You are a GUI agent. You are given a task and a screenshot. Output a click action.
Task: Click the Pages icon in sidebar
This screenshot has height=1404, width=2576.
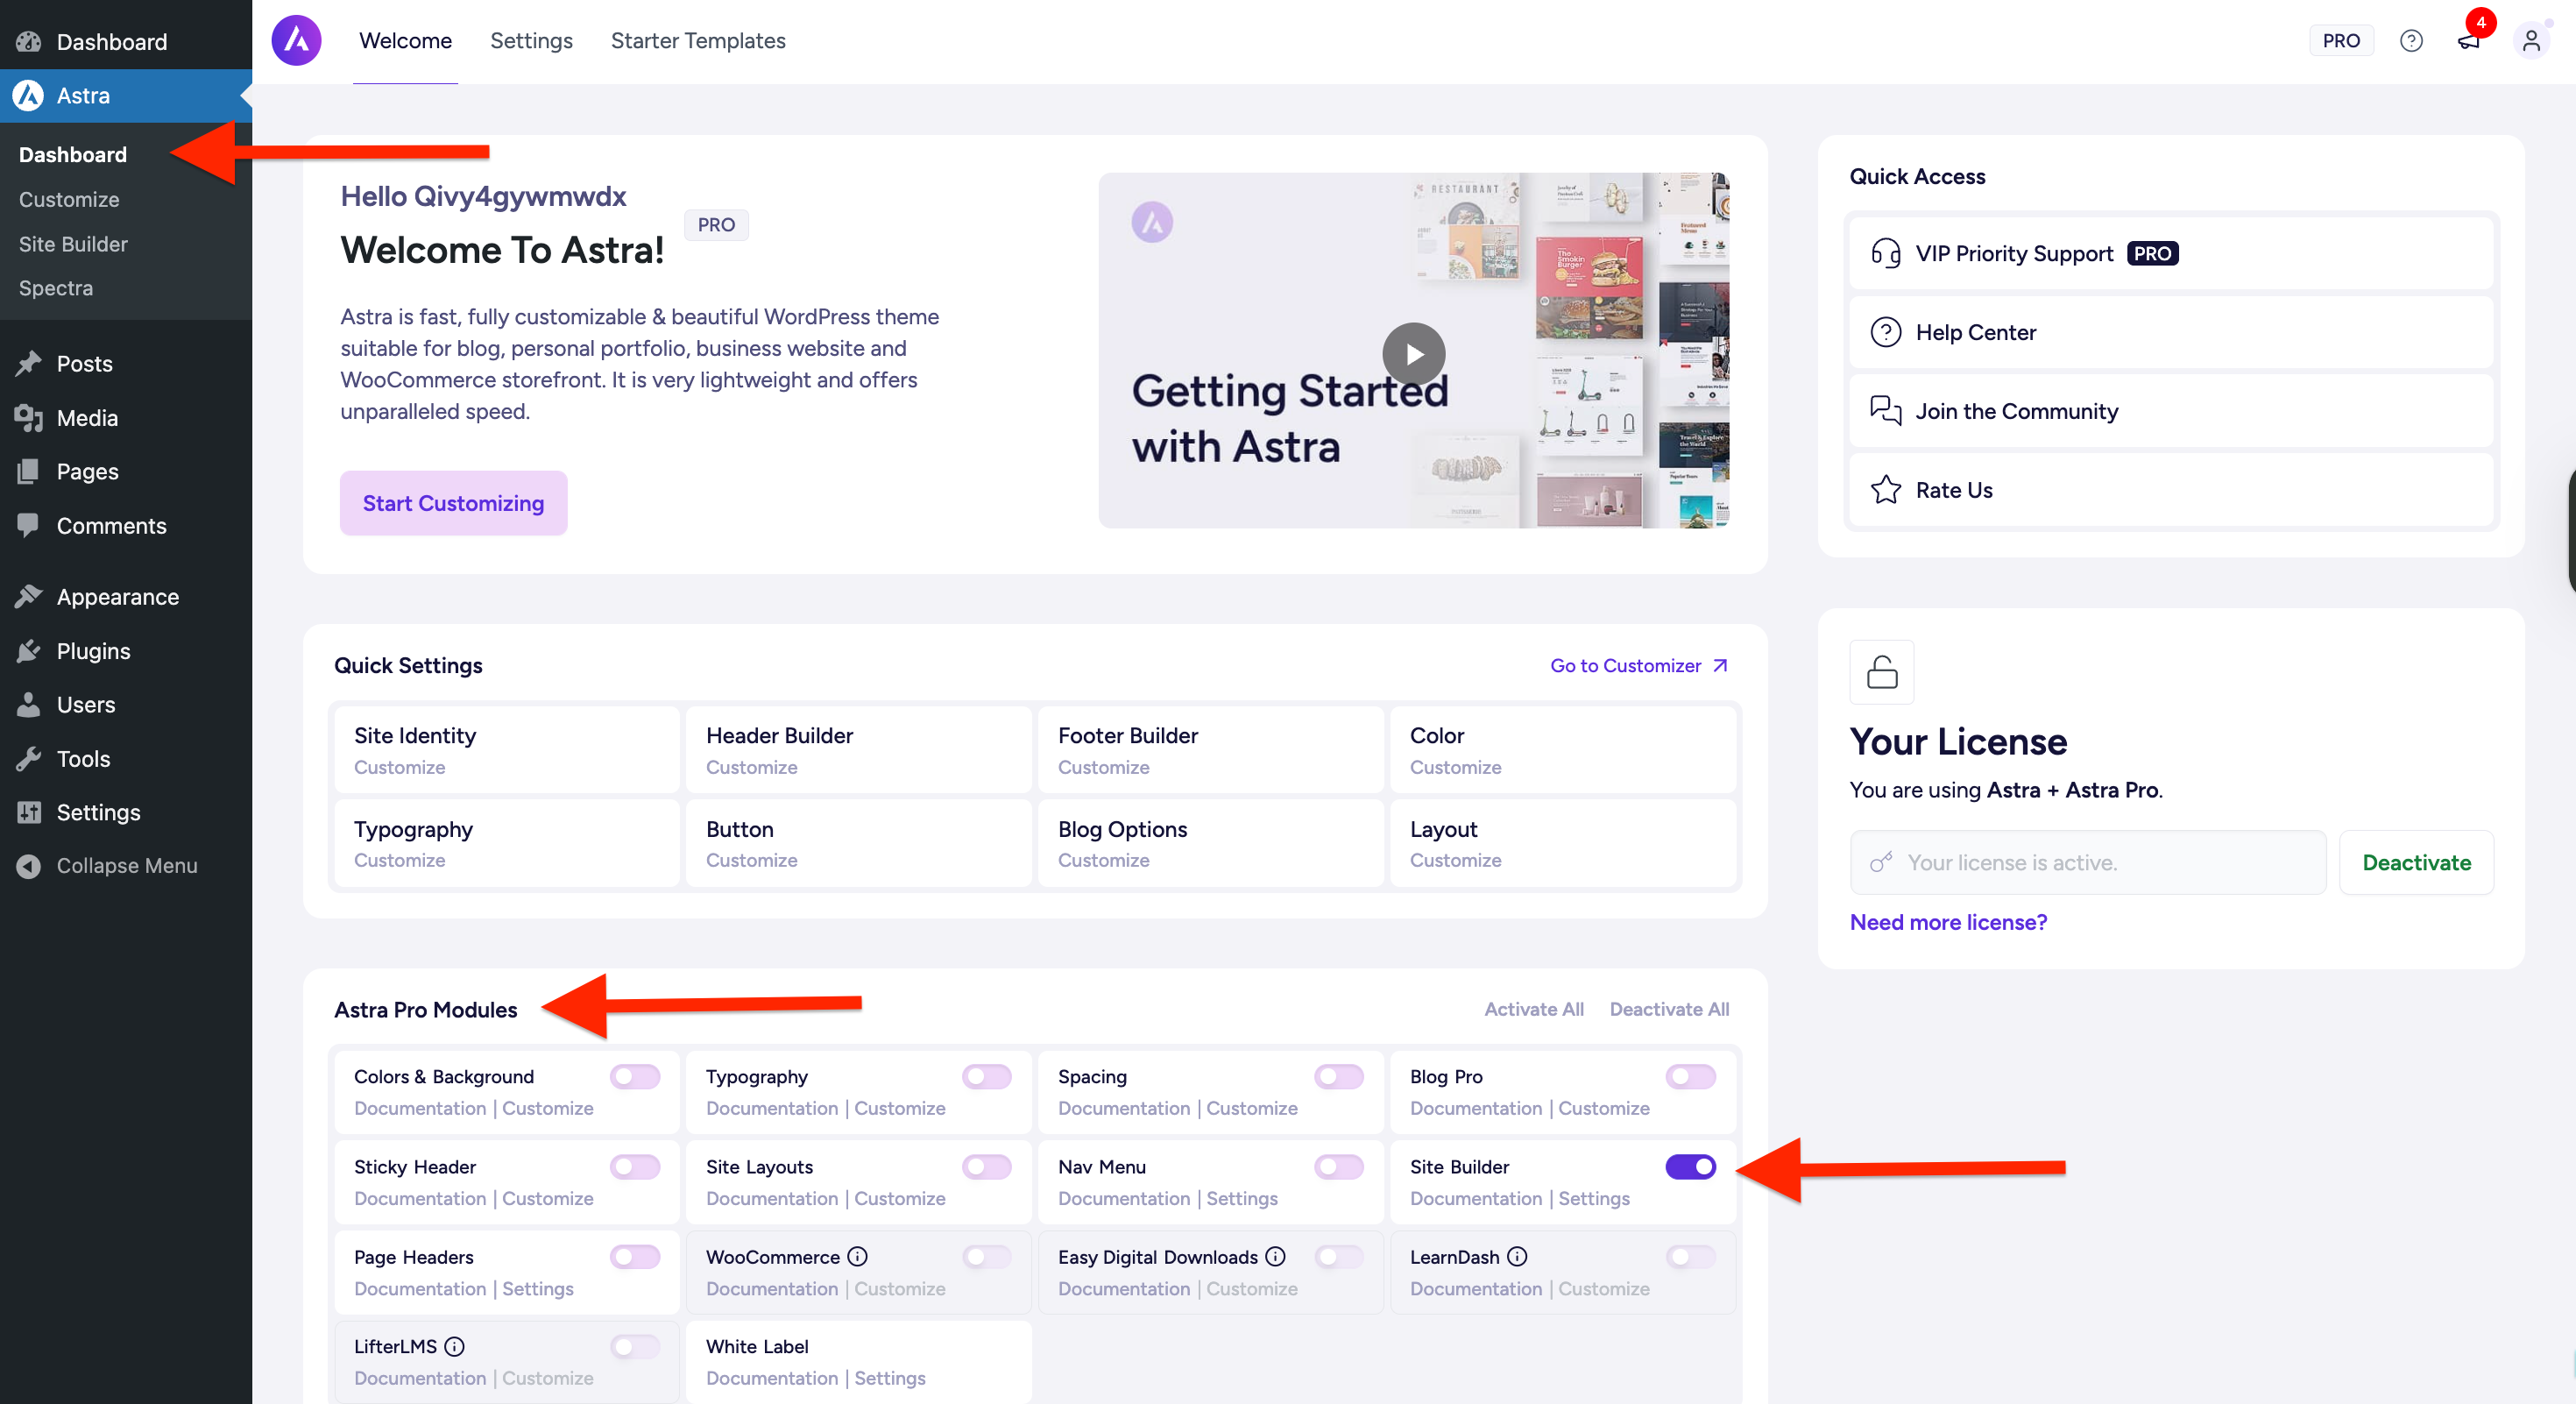pos(28,471)
